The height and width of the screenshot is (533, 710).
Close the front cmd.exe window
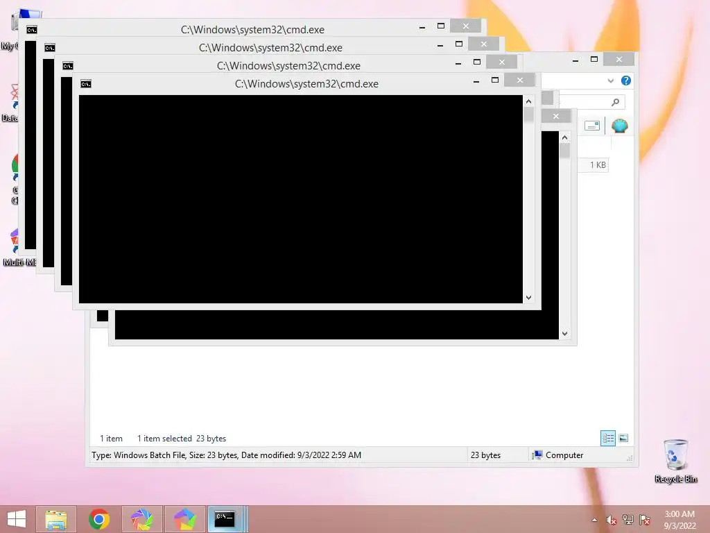tap(520, 81)
